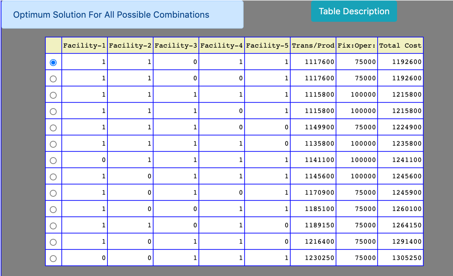This screenshot has height=276, width=453.
Task: Choose the last row radio, total cost 1305250
Action: pyautogui.click(x=53, y=258)
